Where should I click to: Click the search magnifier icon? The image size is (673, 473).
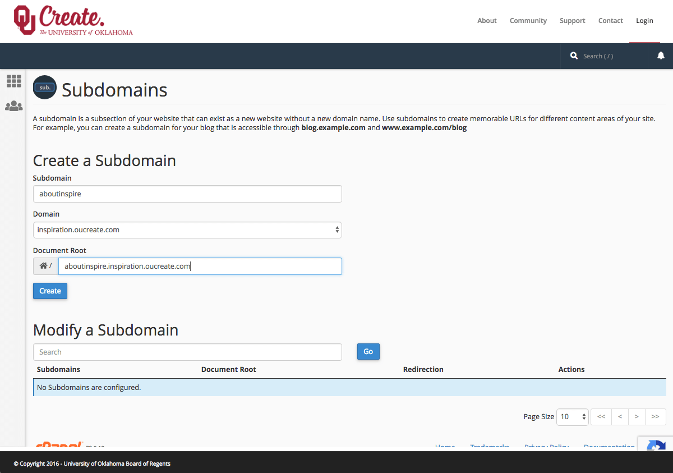coord(574,56)
